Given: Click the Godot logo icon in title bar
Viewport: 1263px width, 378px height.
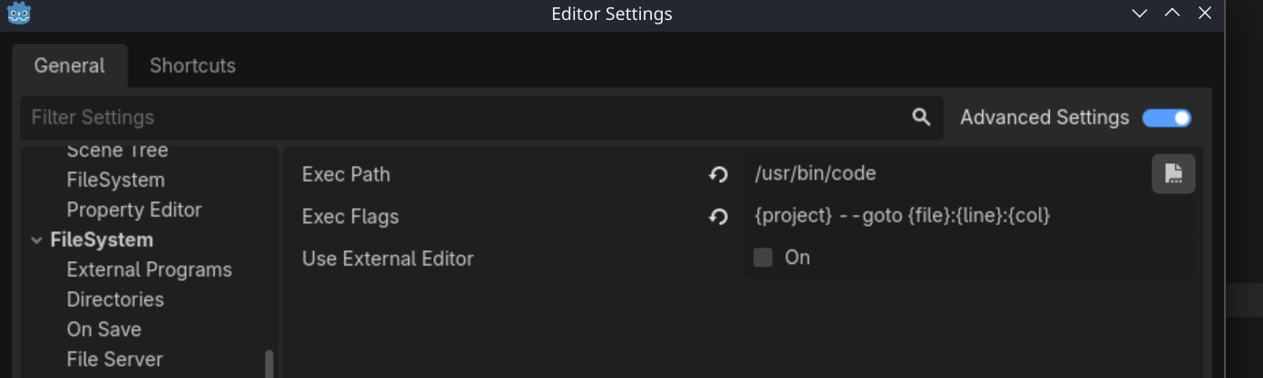Looking at the screenshot, I should (x=20, y=14).
